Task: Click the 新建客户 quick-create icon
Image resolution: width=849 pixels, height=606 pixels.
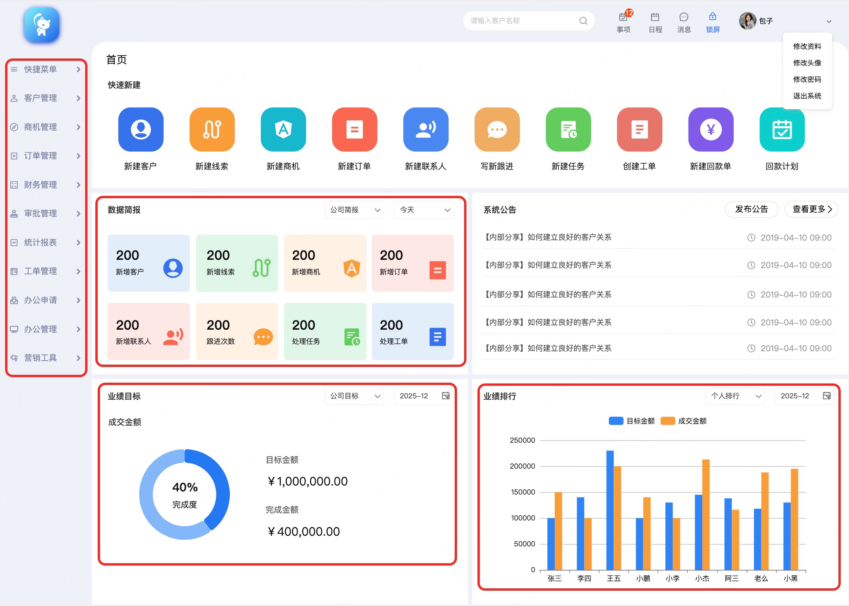Action: 141,130
